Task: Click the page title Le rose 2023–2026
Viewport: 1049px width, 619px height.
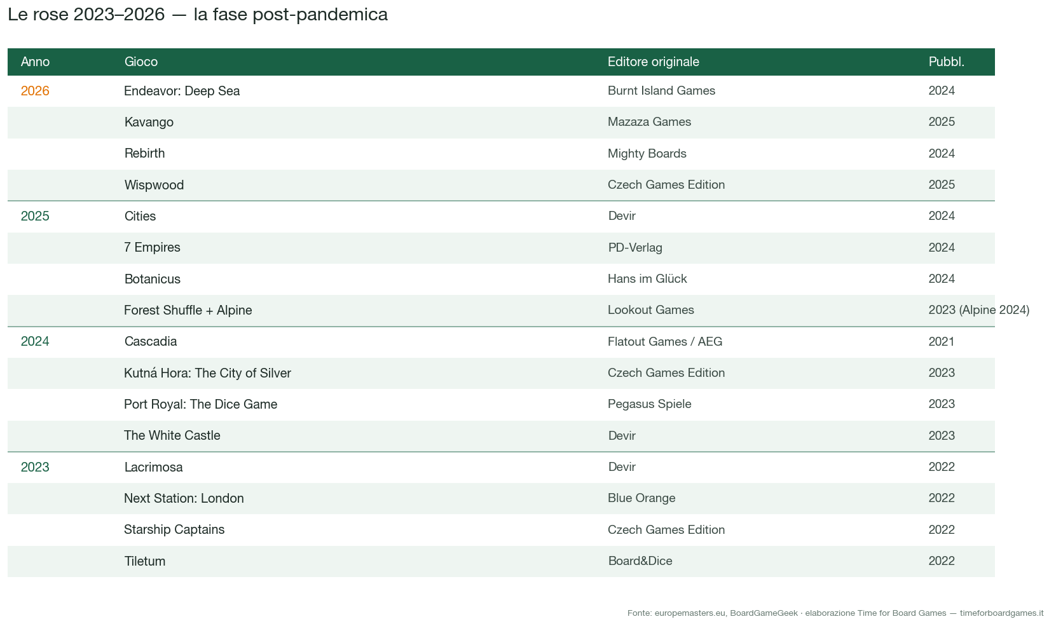Action: [x=198, y=15]
